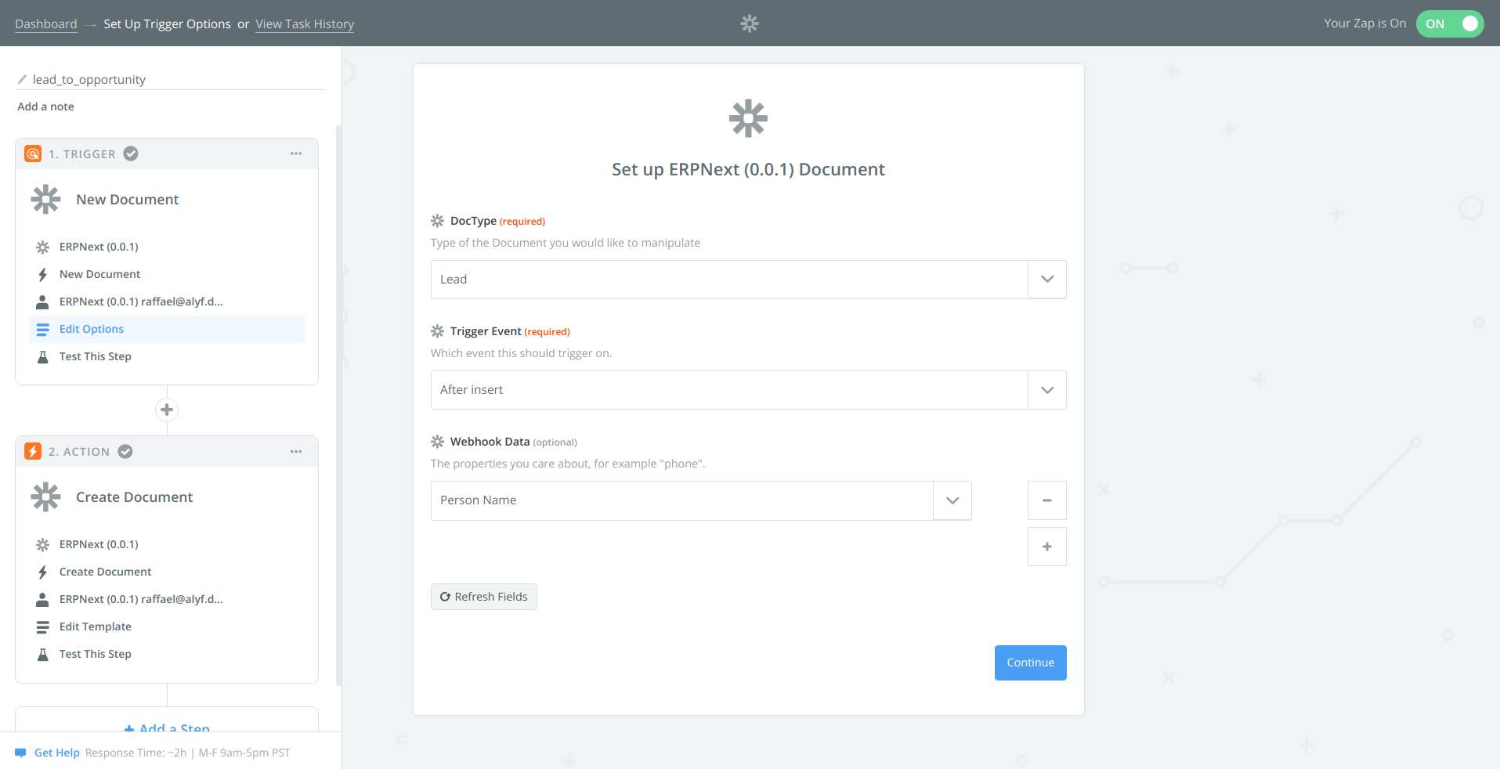Select Create Document row with lightning icon
Image resolution: width=1500 pixels, height=769 pixels.
(105, 572)
